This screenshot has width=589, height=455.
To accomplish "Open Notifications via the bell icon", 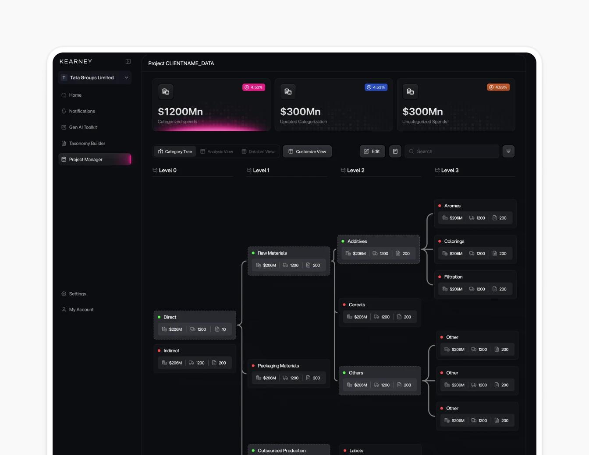I will [x=63, y=111].
